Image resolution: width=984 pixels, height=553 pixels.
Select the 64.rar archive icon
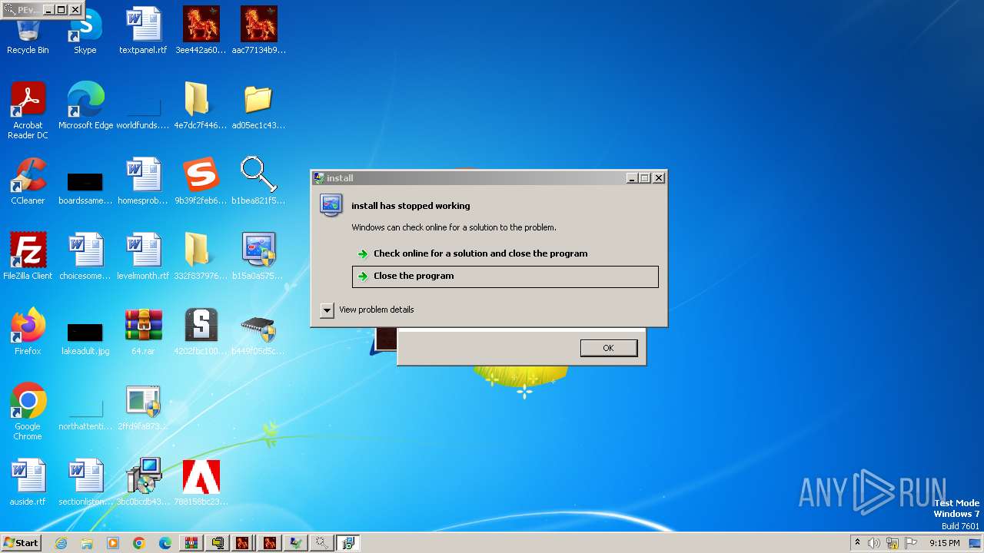coord(143,332)
